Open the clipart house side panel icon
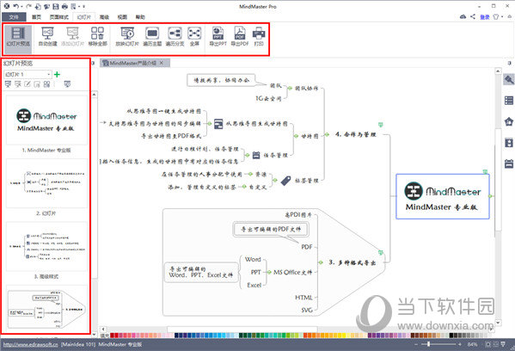The image size is (515, 351). [509, 121]
